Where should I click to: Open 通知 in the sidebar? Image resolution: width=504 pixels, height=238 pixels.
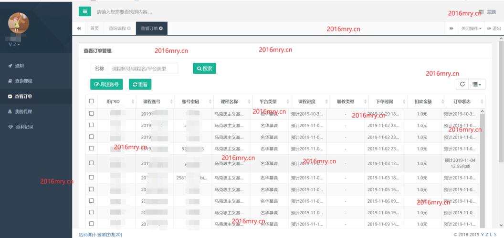click(x=19, y=66)
